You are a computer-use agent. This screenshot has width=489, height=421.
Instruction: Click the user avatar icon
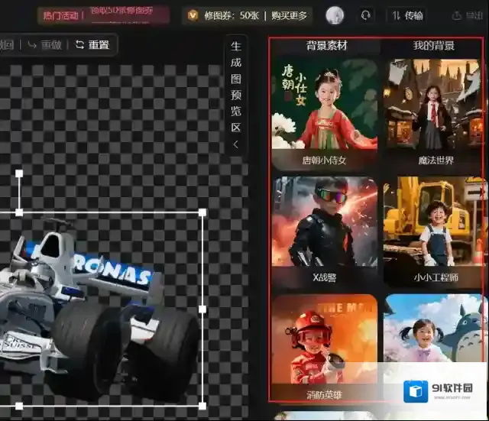click(335, 15)
